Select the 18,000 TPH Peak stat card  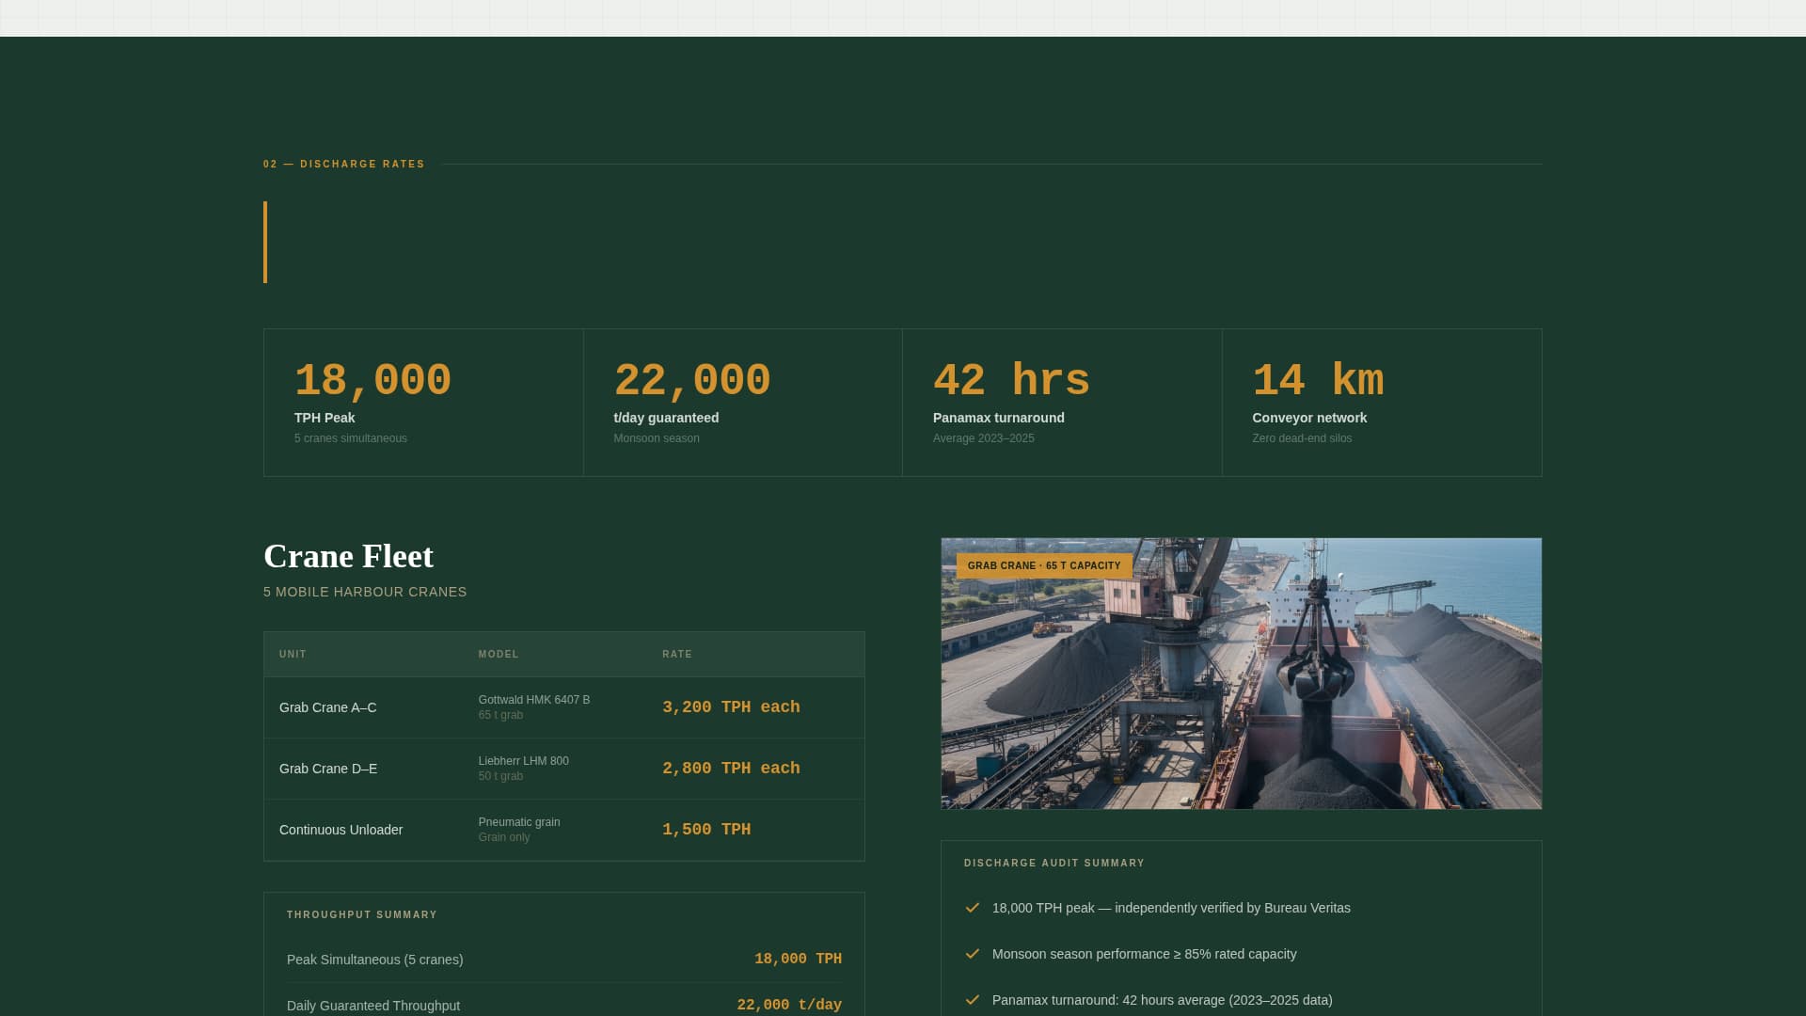[422, 402]
